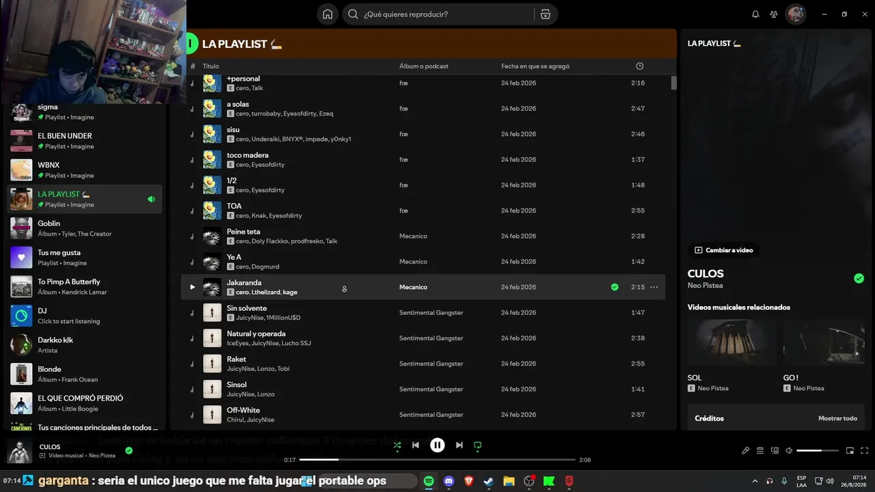Open the lyrics microphone icon
The image size is (875, 492).
pos(746,451)
